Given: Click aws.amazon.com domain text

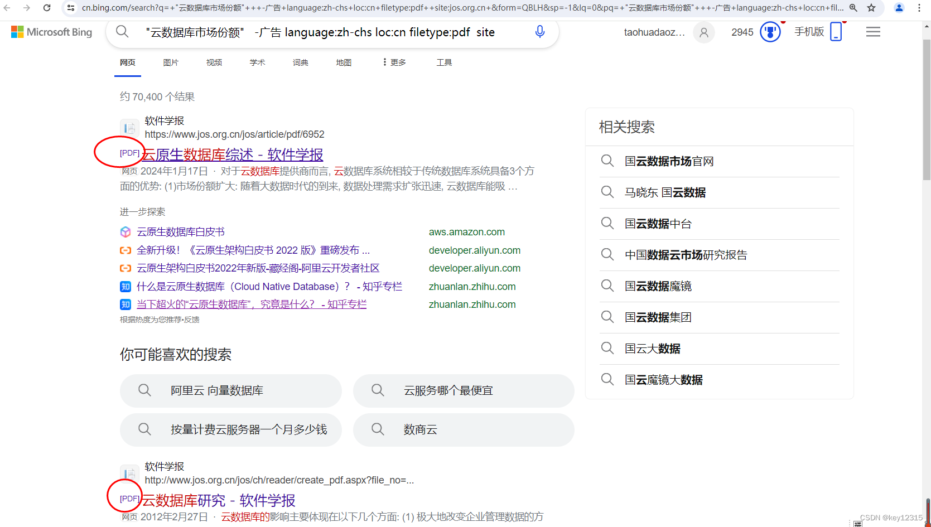Looking at the screenshot, I should pyautogui.click(x=466, y=232).
